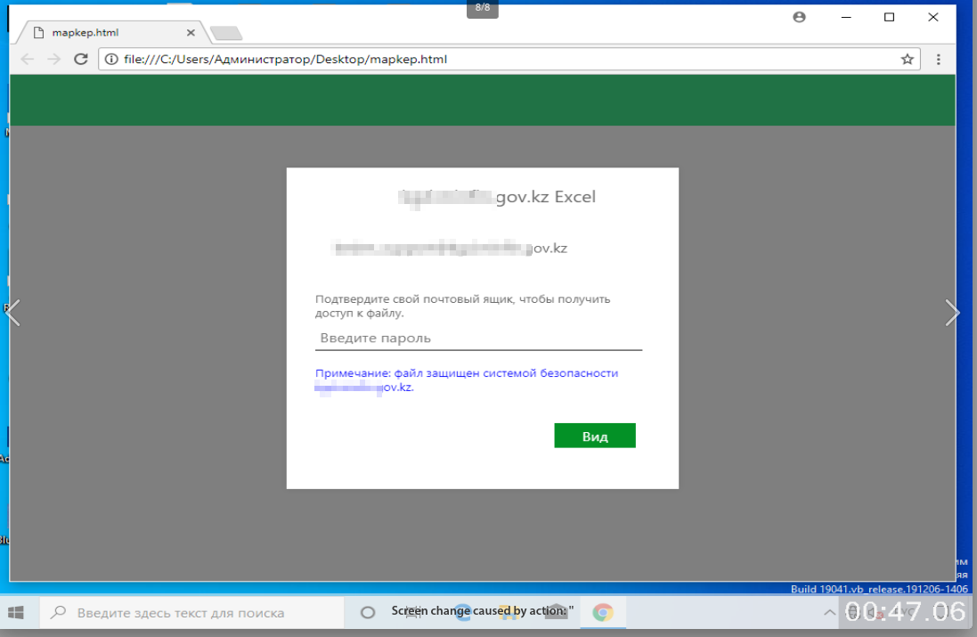Viewport: 977px width, 637px height.
Task: Focus the Введите пароль password field
Action: click(478, 338)
